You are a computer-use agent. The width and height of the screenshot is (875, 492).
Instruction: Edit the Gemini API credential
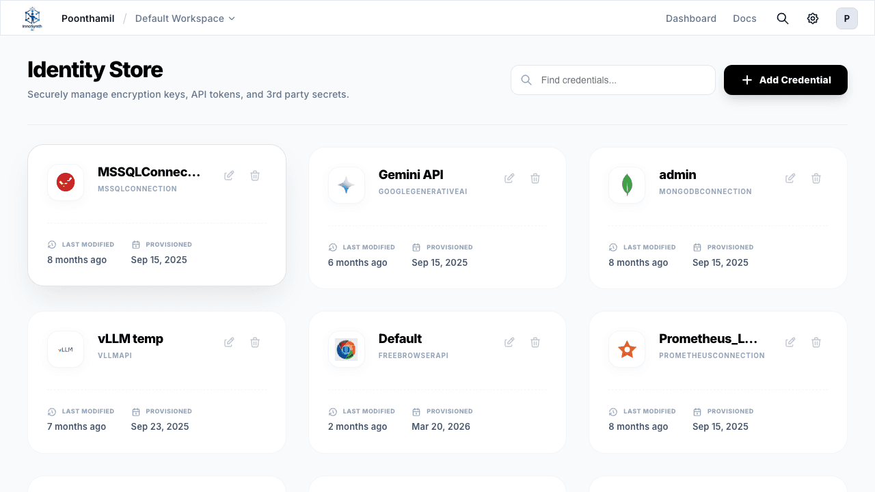(509, 178)
